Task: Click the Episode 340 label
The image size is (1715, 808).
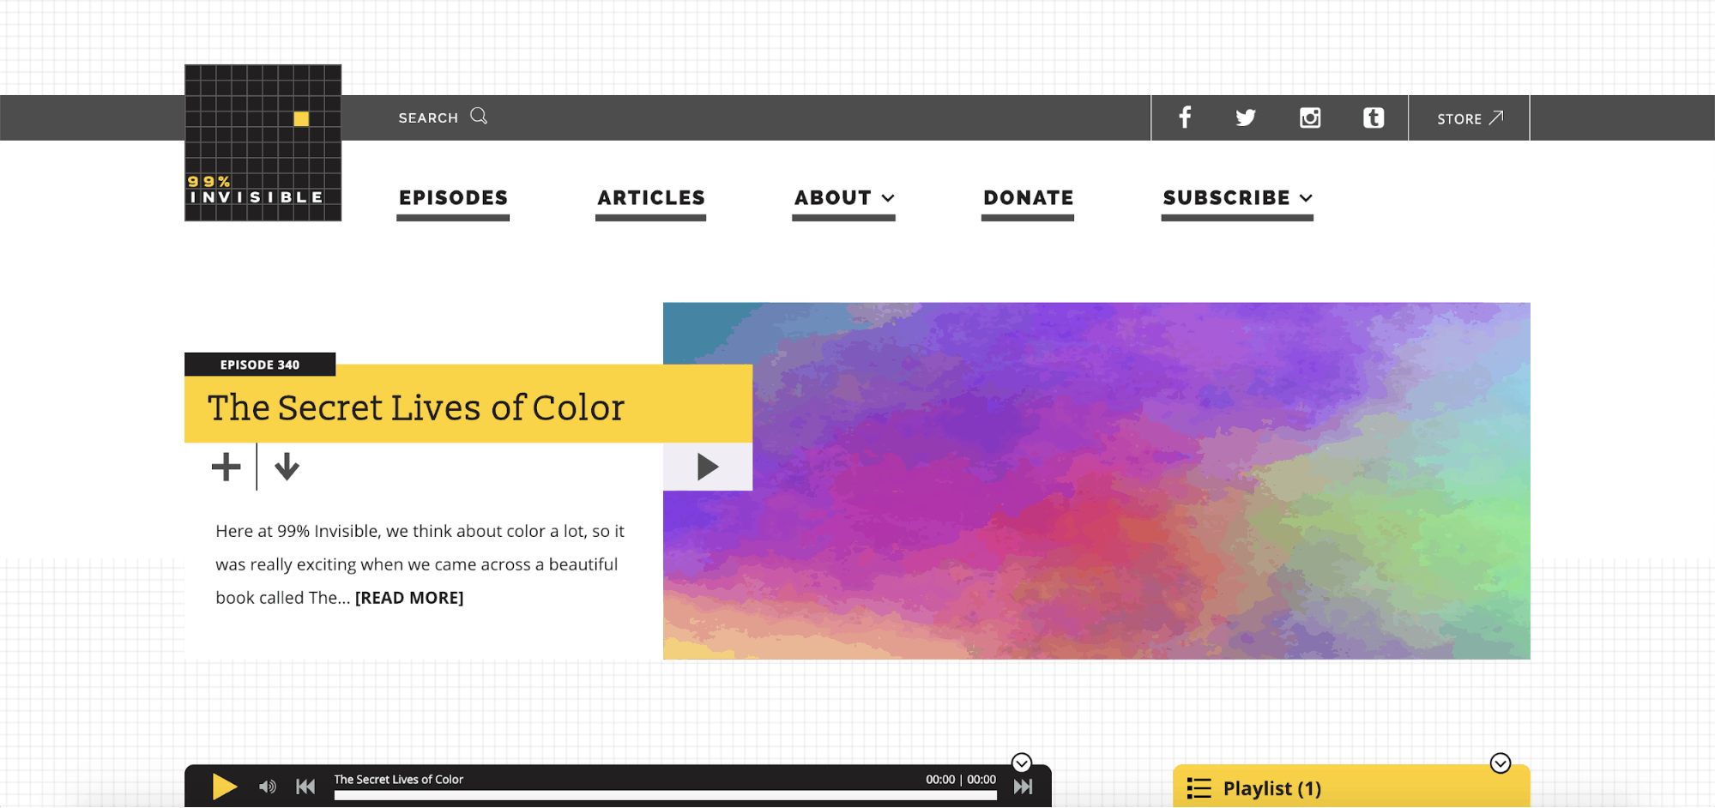Action: pos(260,365)
